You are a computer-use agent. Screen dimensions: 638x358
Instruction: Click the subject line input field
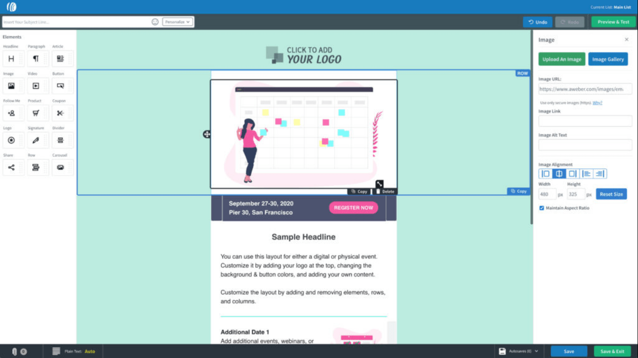click(x=76, y=22)
